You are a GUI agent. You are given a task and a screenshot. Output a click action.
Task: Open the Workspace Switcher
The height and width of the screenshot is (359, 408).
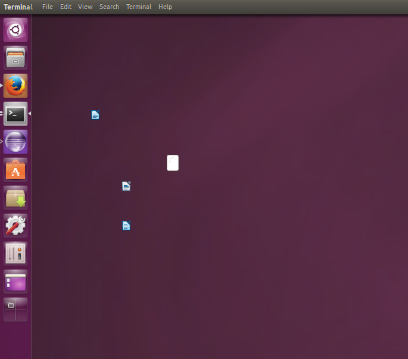[x=15, y=310]
